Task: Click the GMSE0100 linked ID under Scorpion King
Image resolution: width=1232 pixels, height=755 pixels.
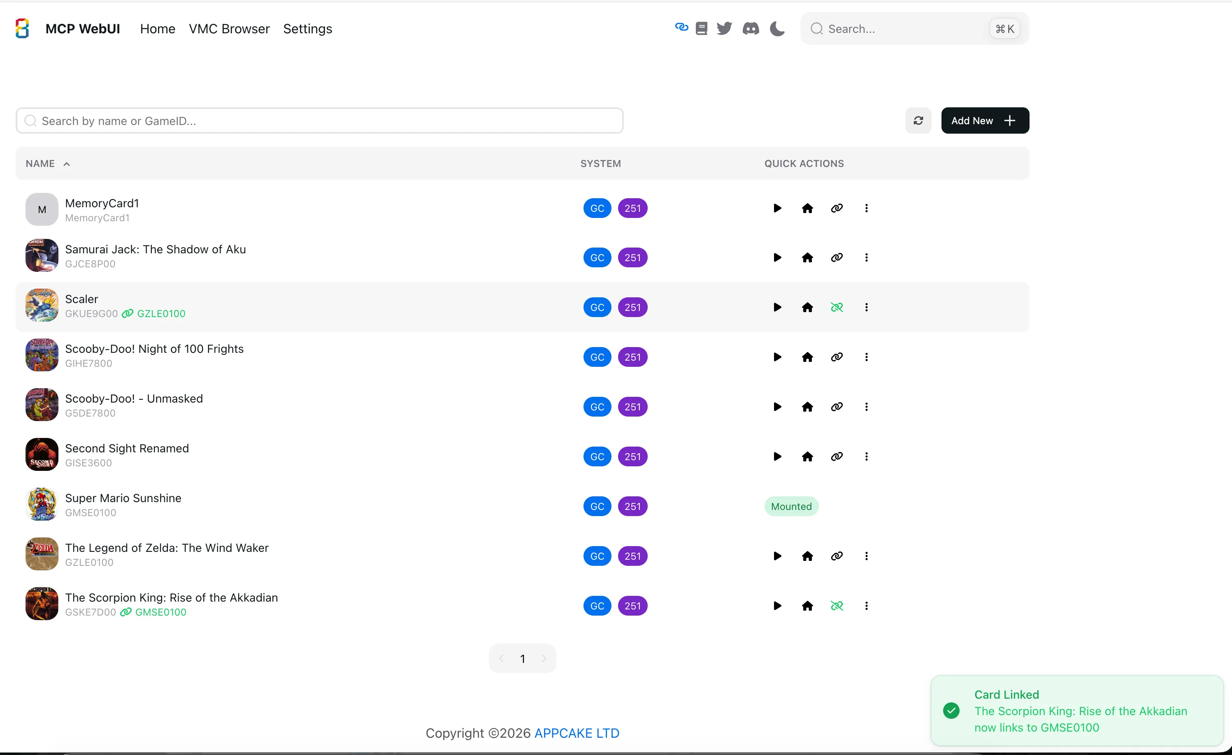Action: pyautogui.click(x=160, y=612)
